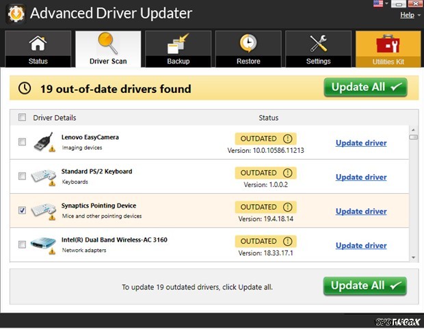Check the Intel Dual Band Wireless-AC checkbox
Image resolution: width=424 pixels, height=329 pixels.
point(22,244)
